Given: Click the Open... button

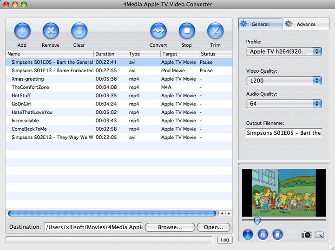Looking at the screenshot, I should point(213,227).
